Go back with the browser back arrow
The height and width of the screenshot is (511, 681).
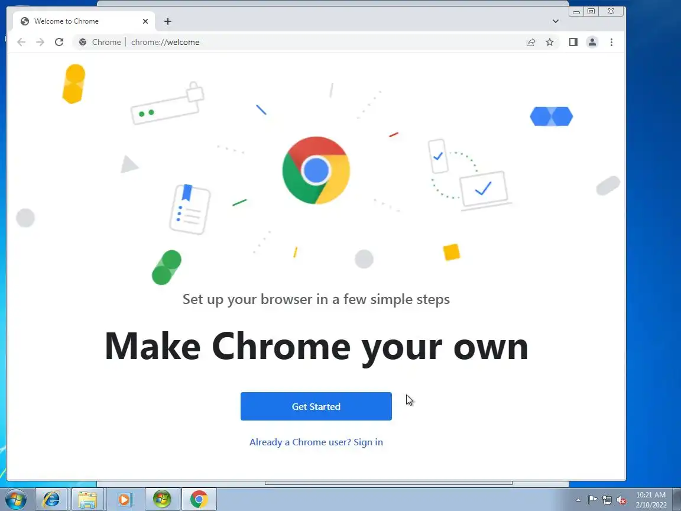21,42
